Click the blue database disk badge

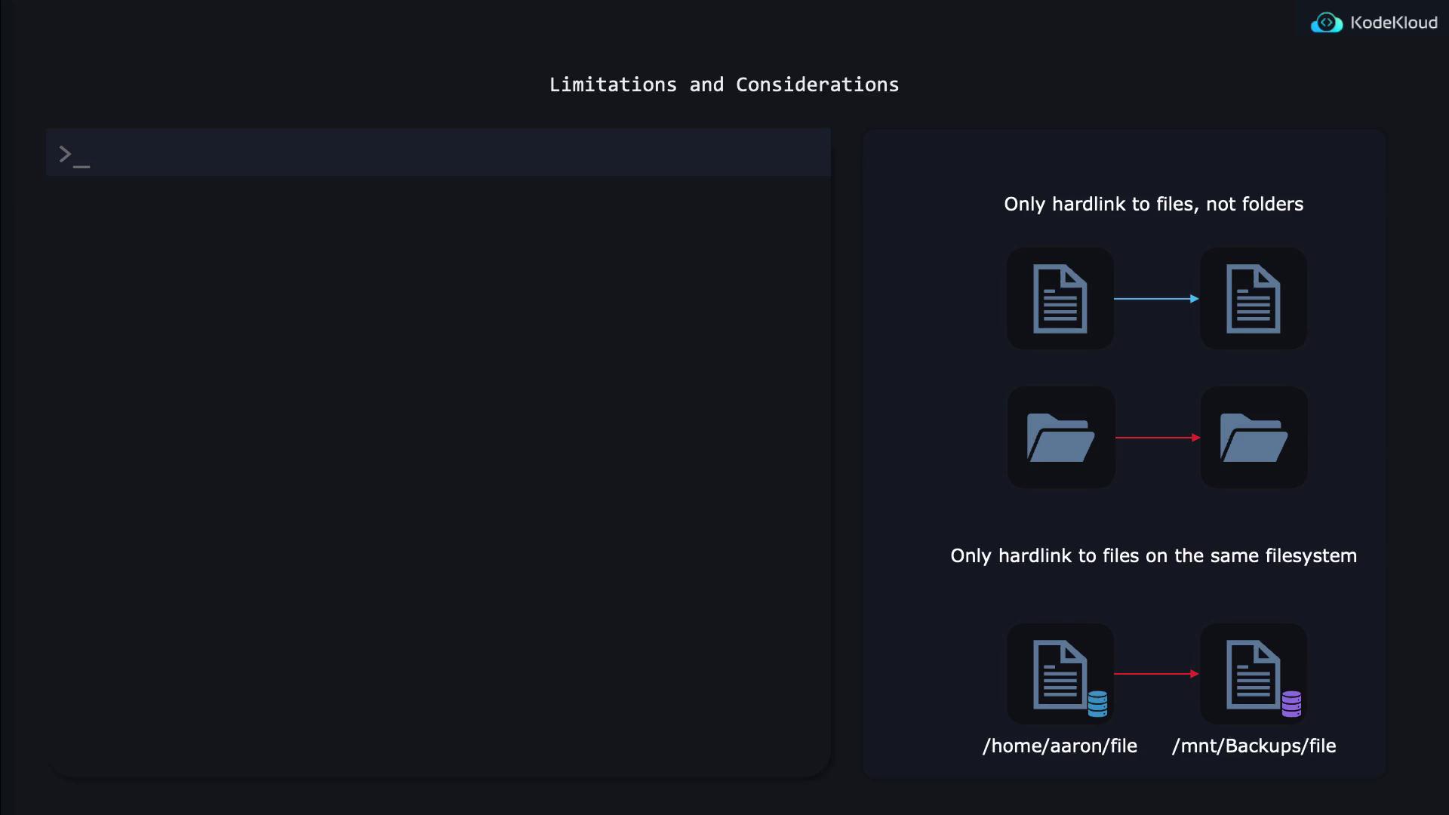(x=1097, y=704)
